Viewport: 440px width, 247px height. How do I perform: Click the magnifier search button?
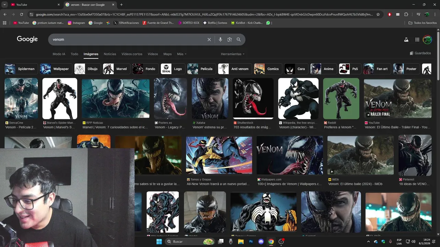point(239,39)
